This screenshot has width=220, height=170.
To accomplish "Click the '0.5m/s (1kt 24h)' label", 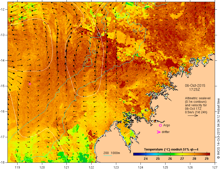I will tap(196, 112).
